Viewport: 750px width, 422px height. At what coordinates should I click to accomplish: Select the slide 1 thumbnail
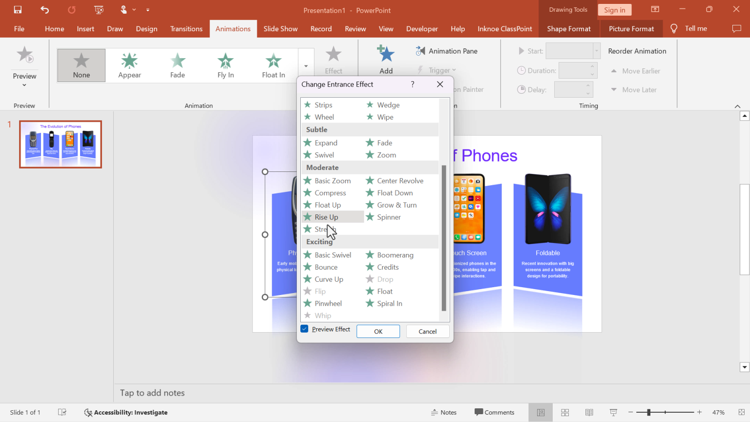click(60, 144)
